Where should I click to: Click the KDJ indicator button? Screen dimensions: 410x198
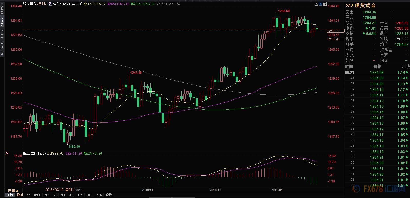(x=63, y=195)
